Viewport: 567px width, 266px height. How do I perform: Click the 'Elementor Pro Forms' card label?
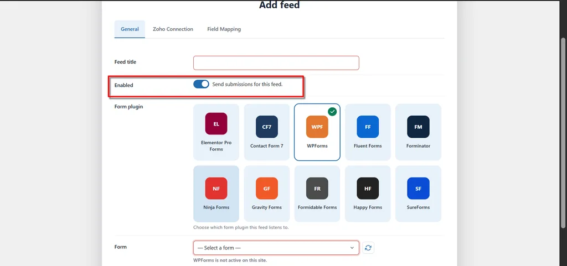click(217, 146)
